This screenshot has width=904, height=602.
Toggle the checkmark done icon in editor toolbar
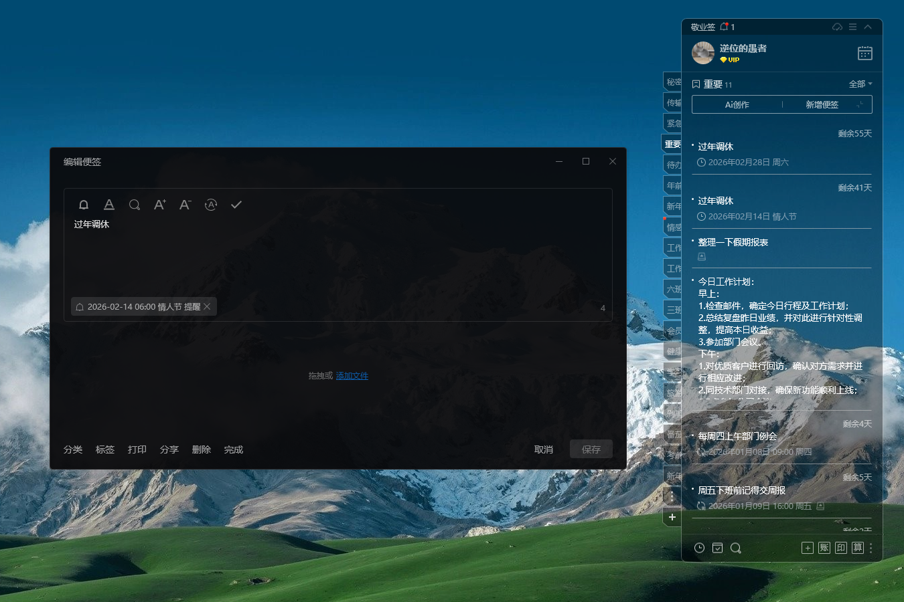[x=236, y=205]
